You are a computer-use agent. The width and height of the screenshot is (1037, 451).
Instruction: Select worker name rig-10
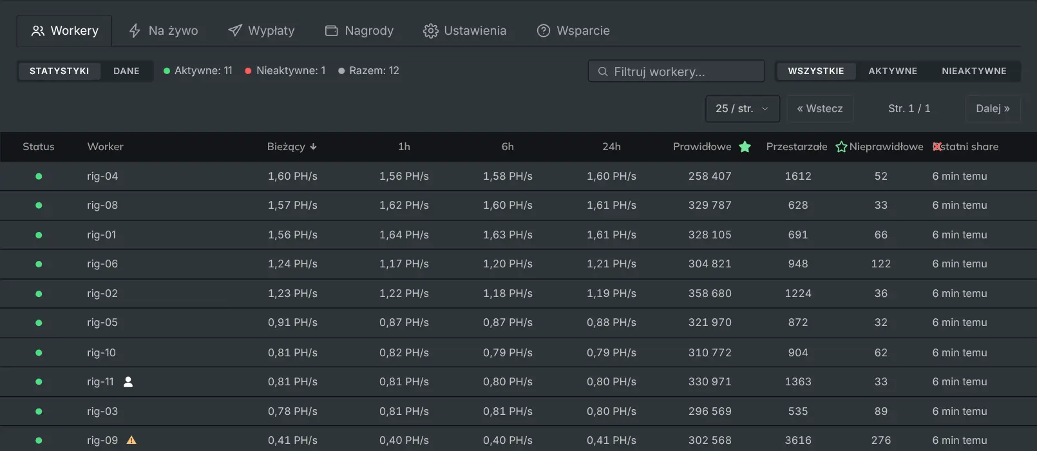coord(102,353)
